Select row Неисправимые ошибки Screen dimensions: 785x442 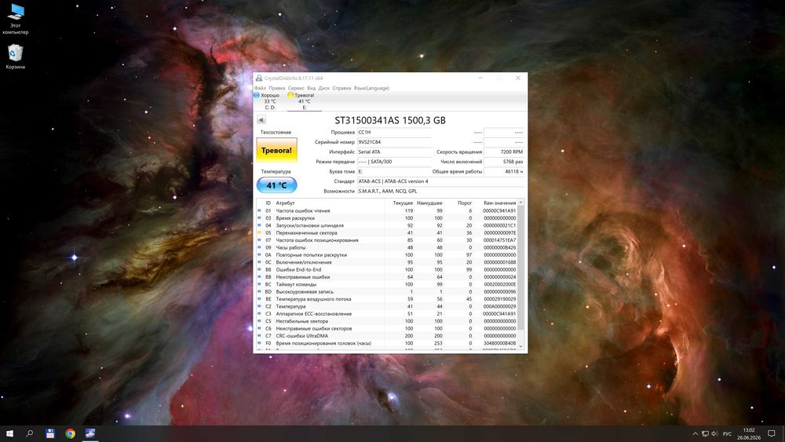click(386, 277)
